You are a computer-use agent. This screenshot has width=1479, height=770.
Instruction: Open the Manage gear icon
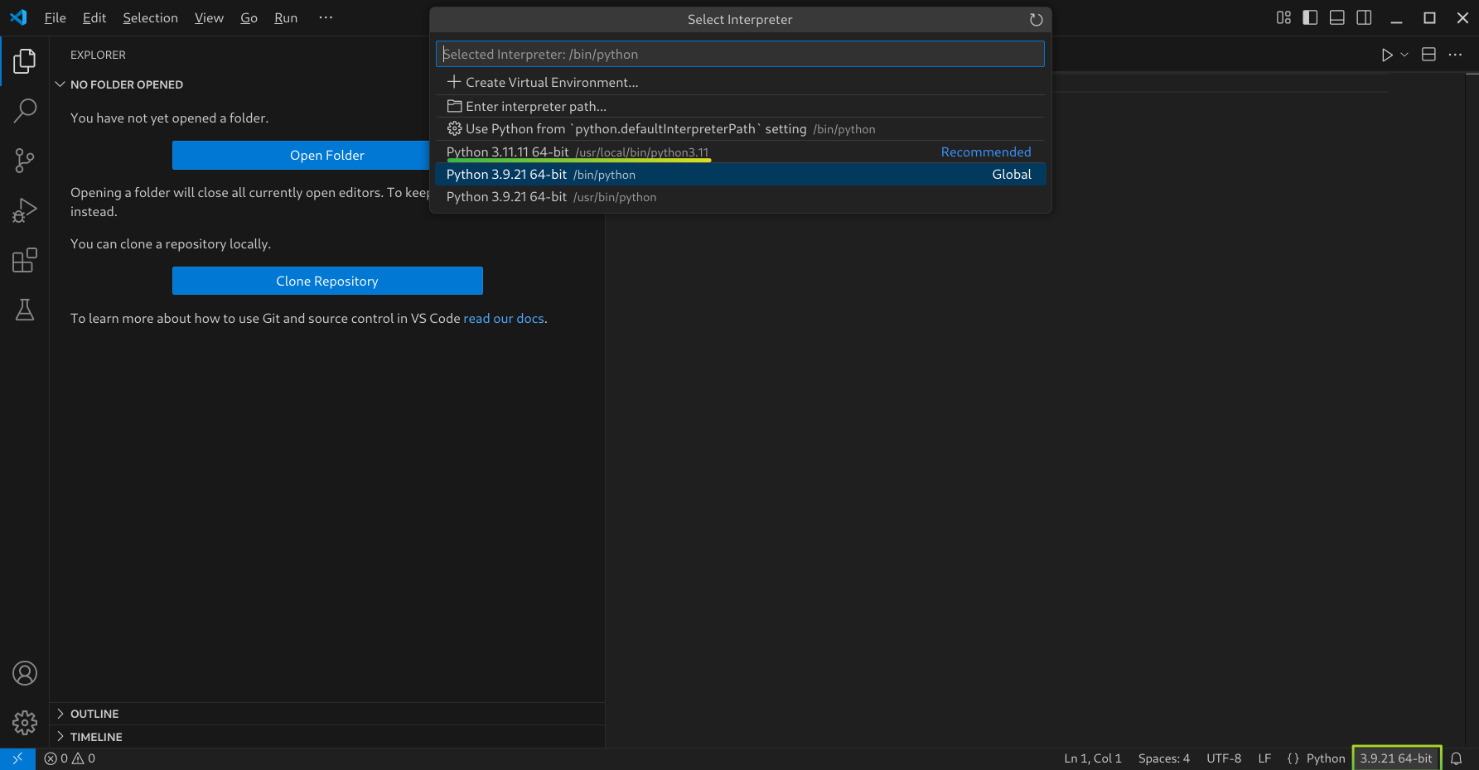pos(25,723)
